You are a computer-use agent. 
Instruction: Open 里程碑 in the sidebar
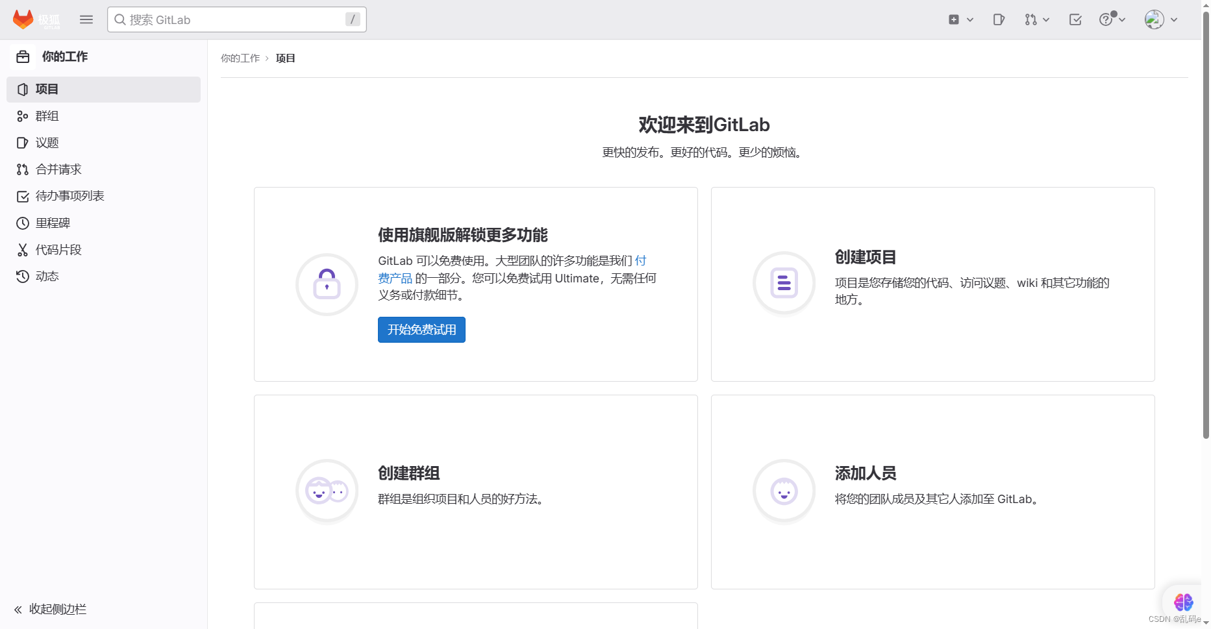pyautogui.click(x=103, y=223)
